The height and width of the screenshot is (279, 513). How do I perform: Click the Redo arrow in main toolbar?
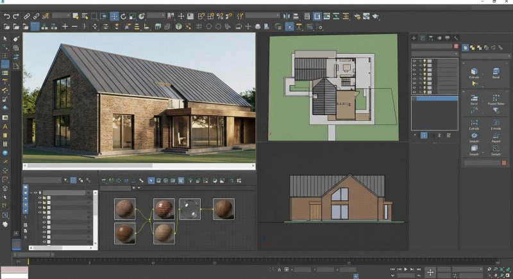click(x=15, y=16)
